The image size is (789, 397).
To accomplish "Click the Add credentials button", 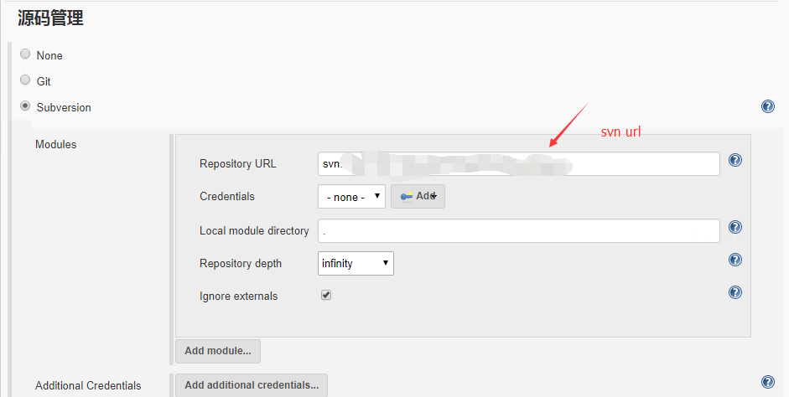I will click(418, 197).
